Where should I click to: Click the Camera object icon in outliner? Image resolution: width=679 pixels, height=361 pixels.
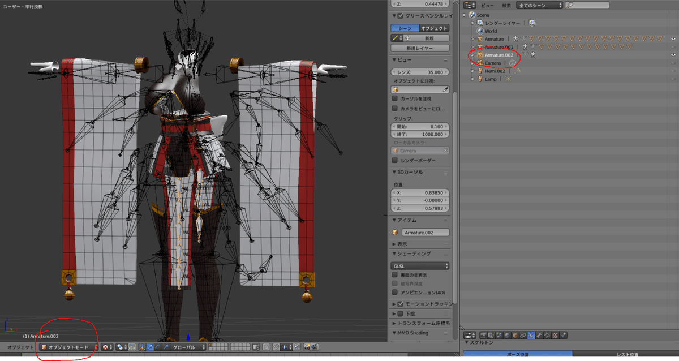coord(479,63)
